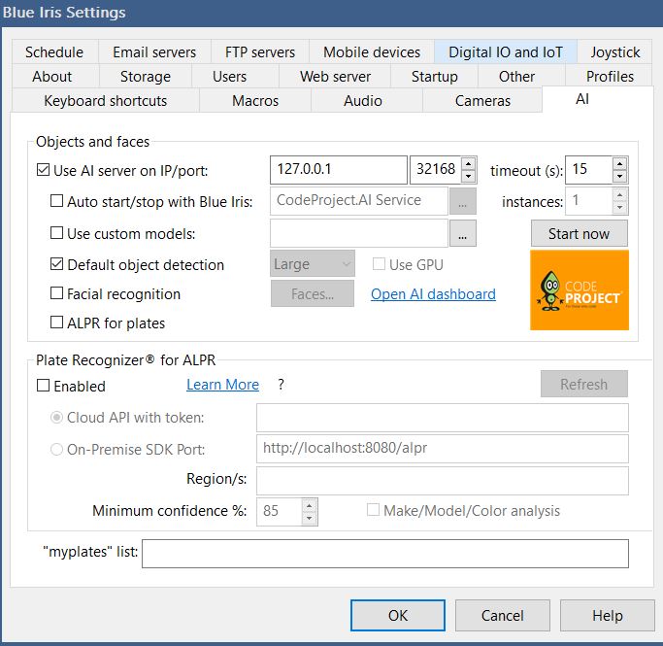Browse for custom models folder button
Image resolution: width=663 pixels, height=646 pixels.
[x=463, y=233]
